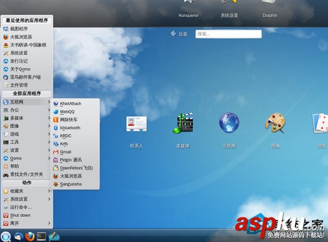328x242 pixels.
Task: Expand the 办公 category submenu
Action: [27, 110]
